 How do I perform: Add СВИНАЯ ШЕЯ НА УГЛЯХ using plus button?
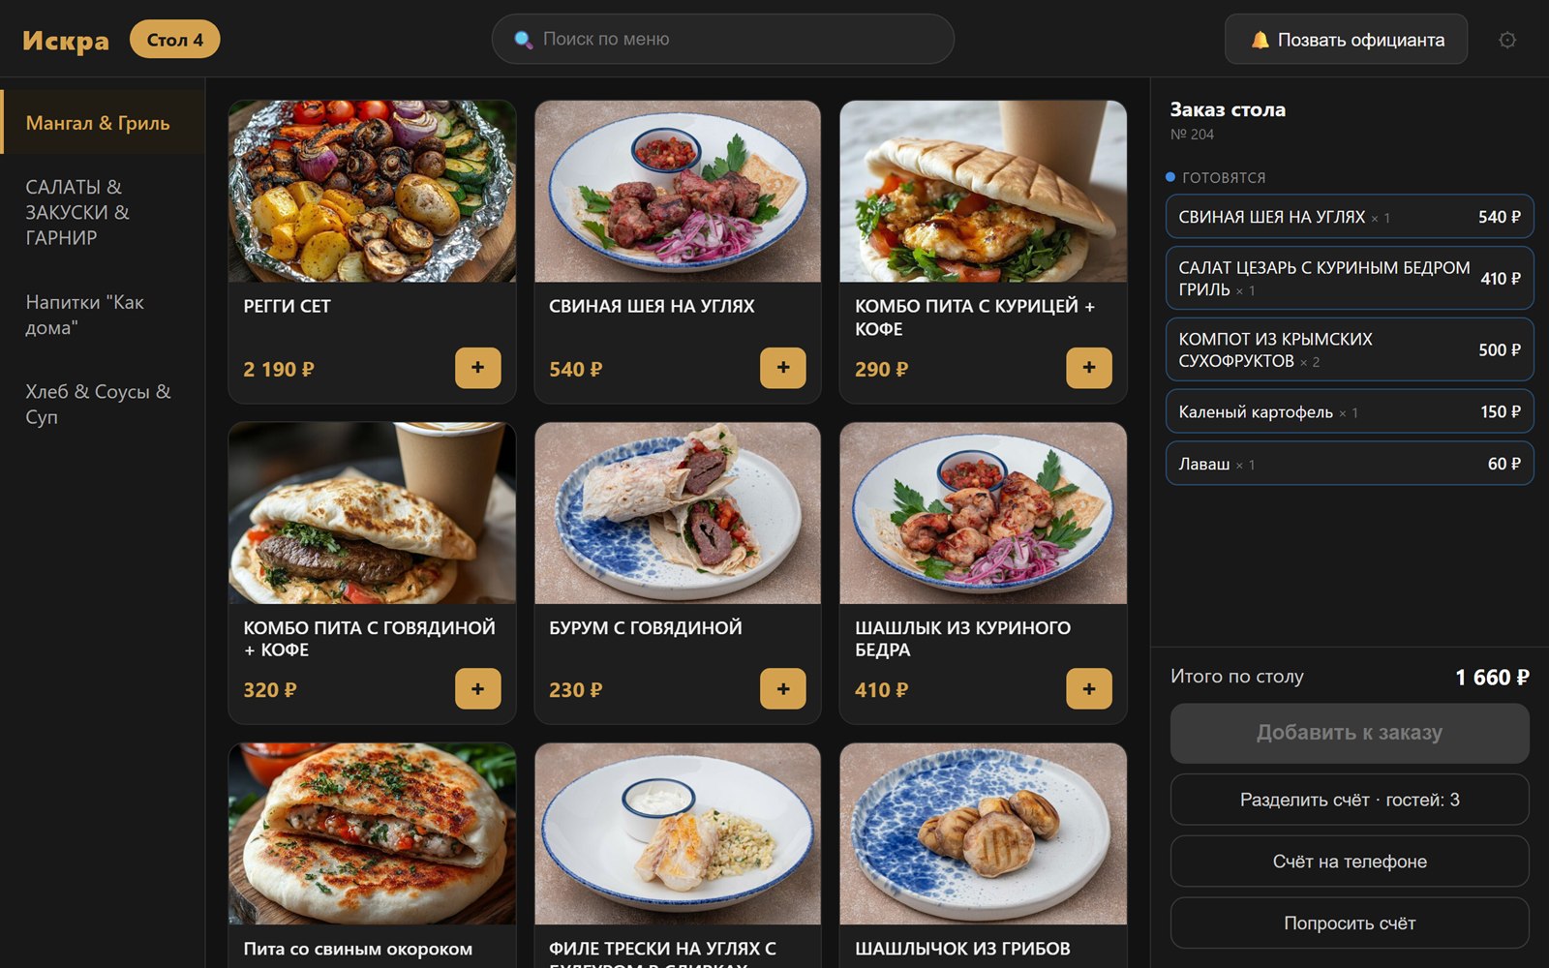(783, 368)
